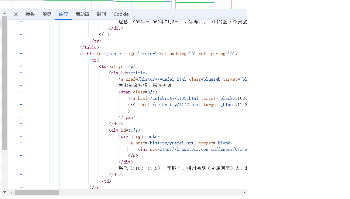Click the horizontal scrollbar left arrow
Image resolution: width=350 pixels, height=199 pixels.
12,192
